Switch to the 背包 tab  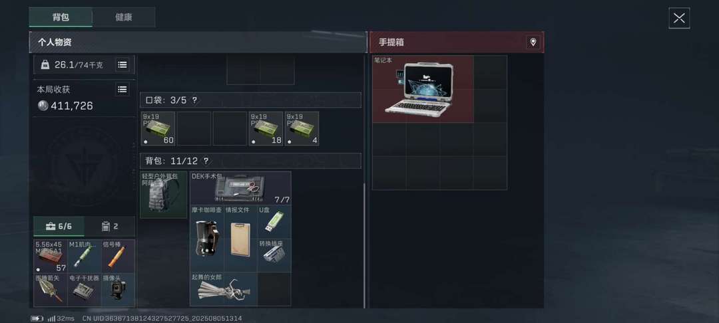(x=61, y=17)
